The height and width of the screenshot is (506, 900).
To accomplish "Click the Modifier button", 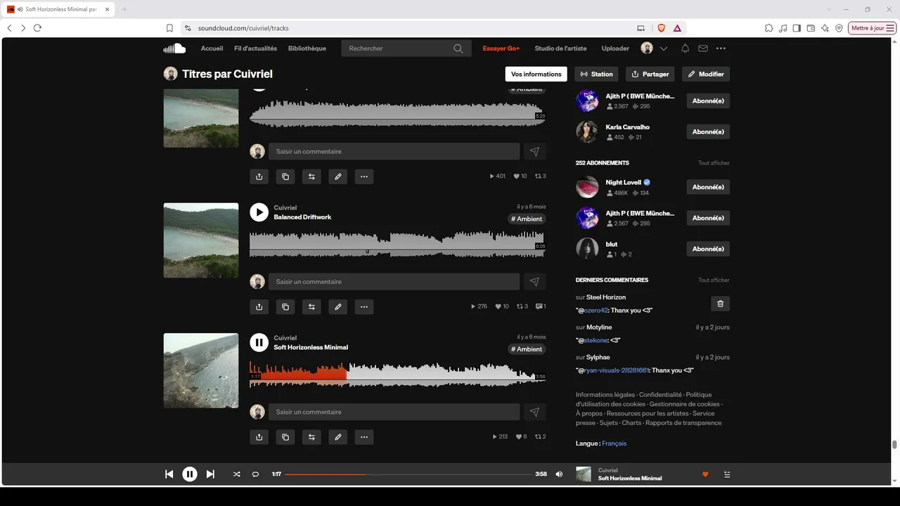I will point(706,74).
